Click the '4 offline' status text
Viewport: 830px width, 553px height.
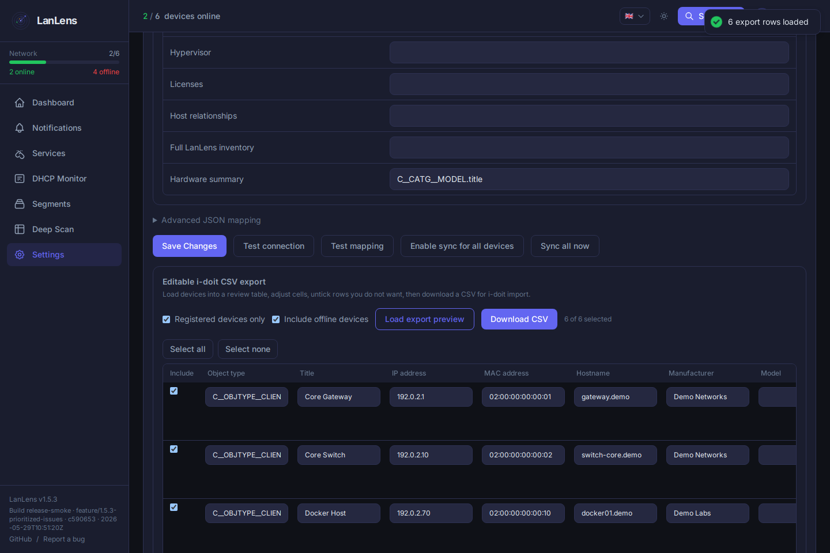[106, 72]
